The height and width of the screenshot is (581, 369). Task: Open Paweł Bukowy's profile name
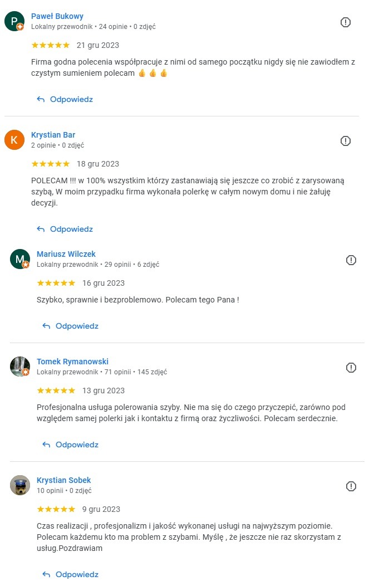coord(58,16)
